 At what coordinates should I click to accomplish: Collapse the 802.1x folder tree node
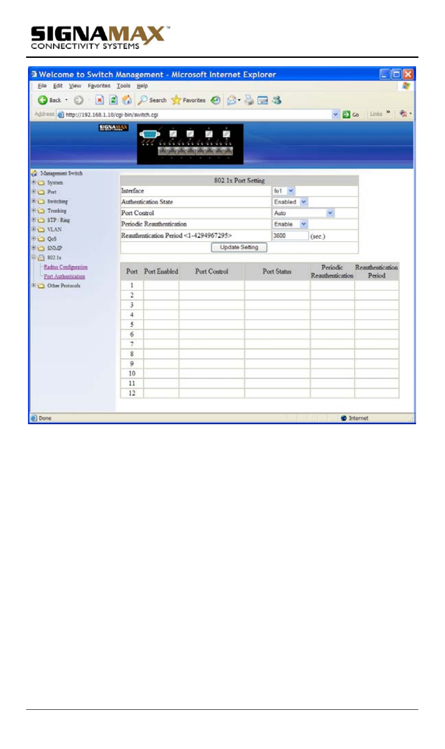[34, 257]
